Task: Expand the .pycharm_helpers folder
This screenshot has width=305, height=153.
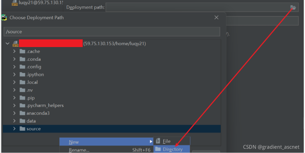Action: click(14, 105)
